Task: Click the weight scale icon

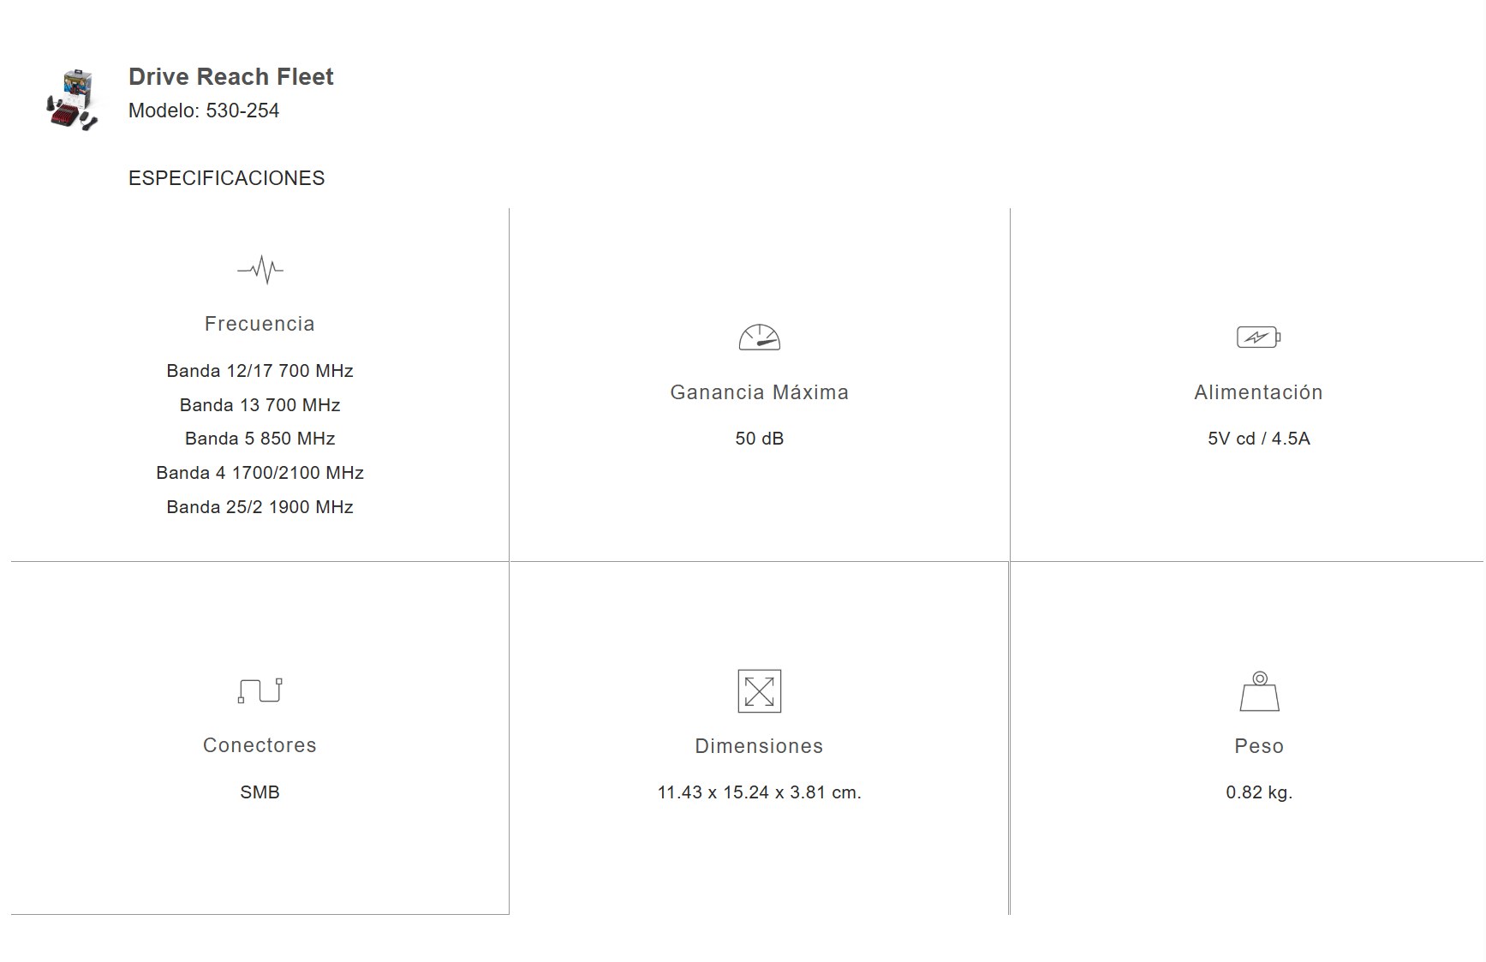Action: (1259, 691)
